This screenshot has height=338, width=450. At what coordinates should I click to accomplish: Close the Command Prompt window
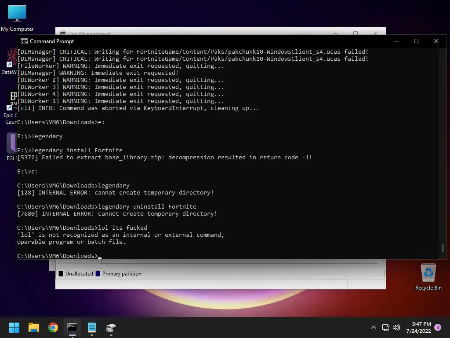click(x=436, y=41)
